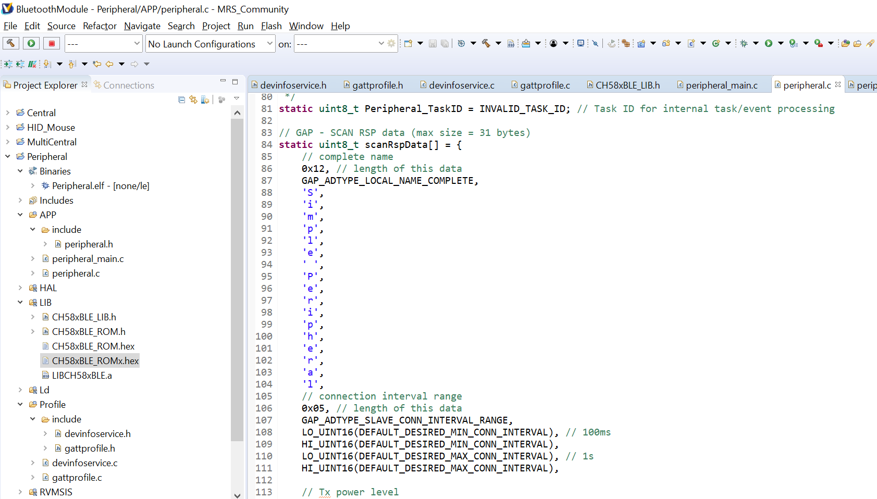Viewport: 877px width, 499px height.
Task: Select Peripheral.elf binary in the tree
Action: [x=101, y=185]
